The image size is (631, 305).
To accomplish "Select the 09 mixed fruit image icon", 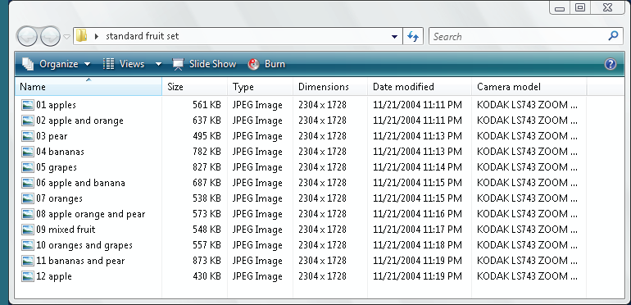I will coord(28,230).
